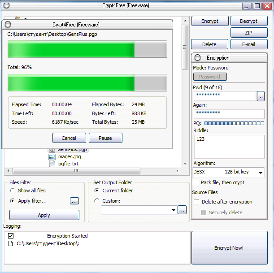Maximize the Crypt4Free main window
274x273 pixels.
click(x=257, y=6)
